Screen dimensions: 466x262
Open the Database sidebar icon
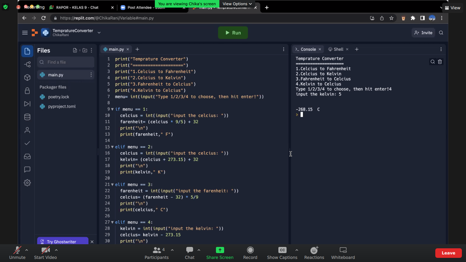pyautogui.click(x=27, y=117)
